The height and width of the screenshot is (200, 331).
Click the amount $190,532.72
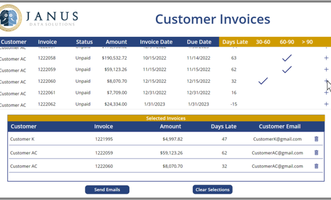point(115,58)
